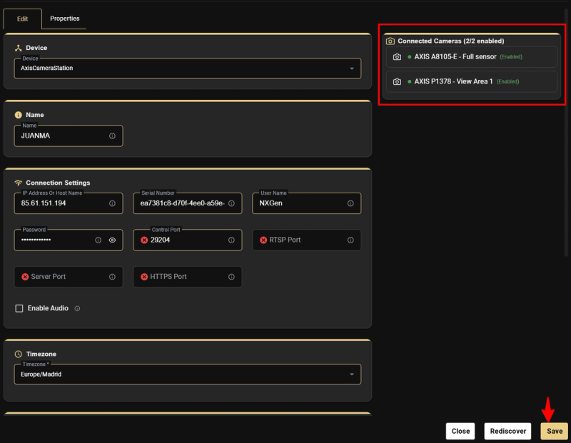Click the Enabled status of AXIS A8105-E
The height and width of the screenshot is (443, 571).
511,57
